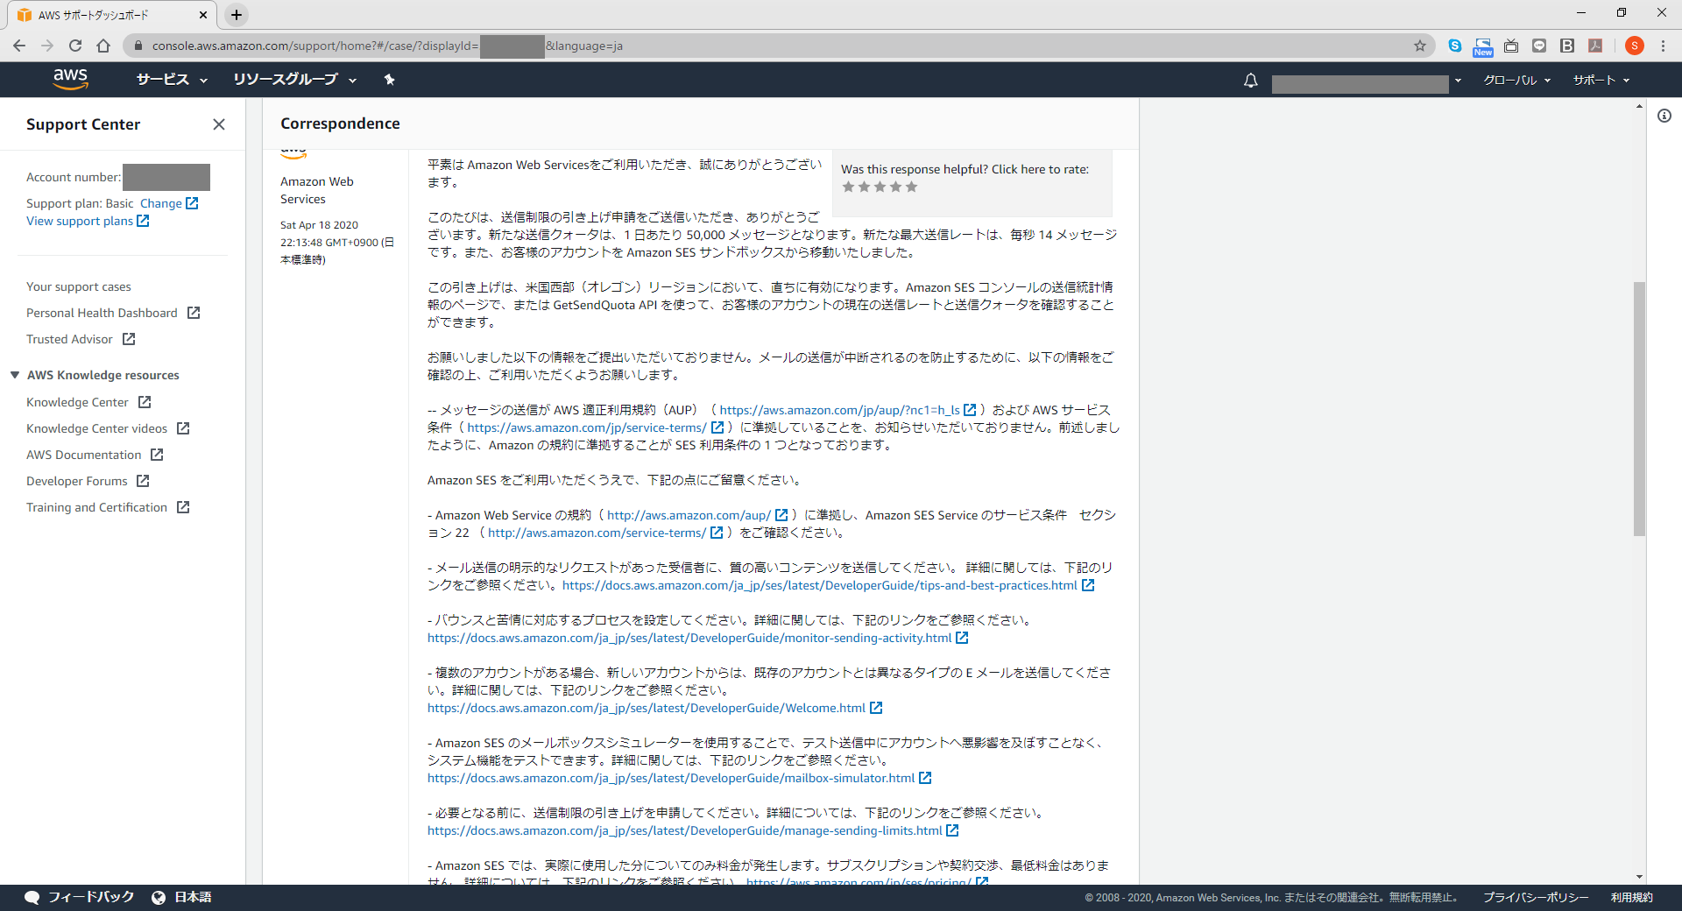Open the サービス dropdown menu
This screenshot has height=911, width=1682.
(x=172, y=80)
